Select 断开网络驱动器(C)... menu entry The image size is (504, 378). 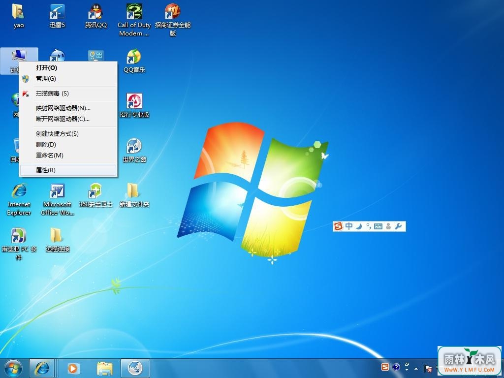(x=68, y=119)
